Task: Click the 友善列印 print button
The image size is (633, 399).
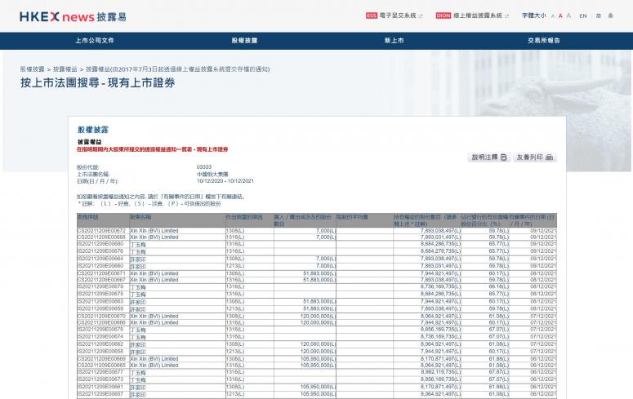Action: (535, 157)
